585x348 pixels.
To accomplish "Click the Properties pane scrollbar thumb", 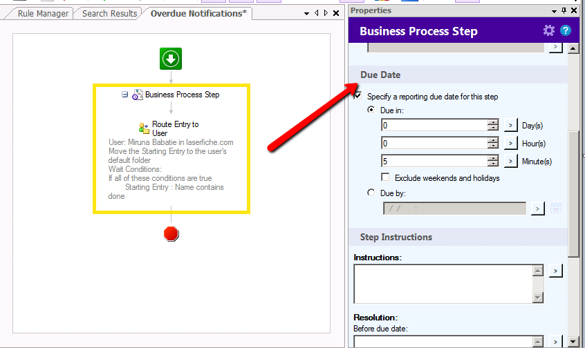I will pyautogui.click(x=573, y=194).
